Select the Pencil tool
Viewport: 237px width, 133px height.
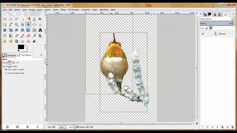click(17, 36)
